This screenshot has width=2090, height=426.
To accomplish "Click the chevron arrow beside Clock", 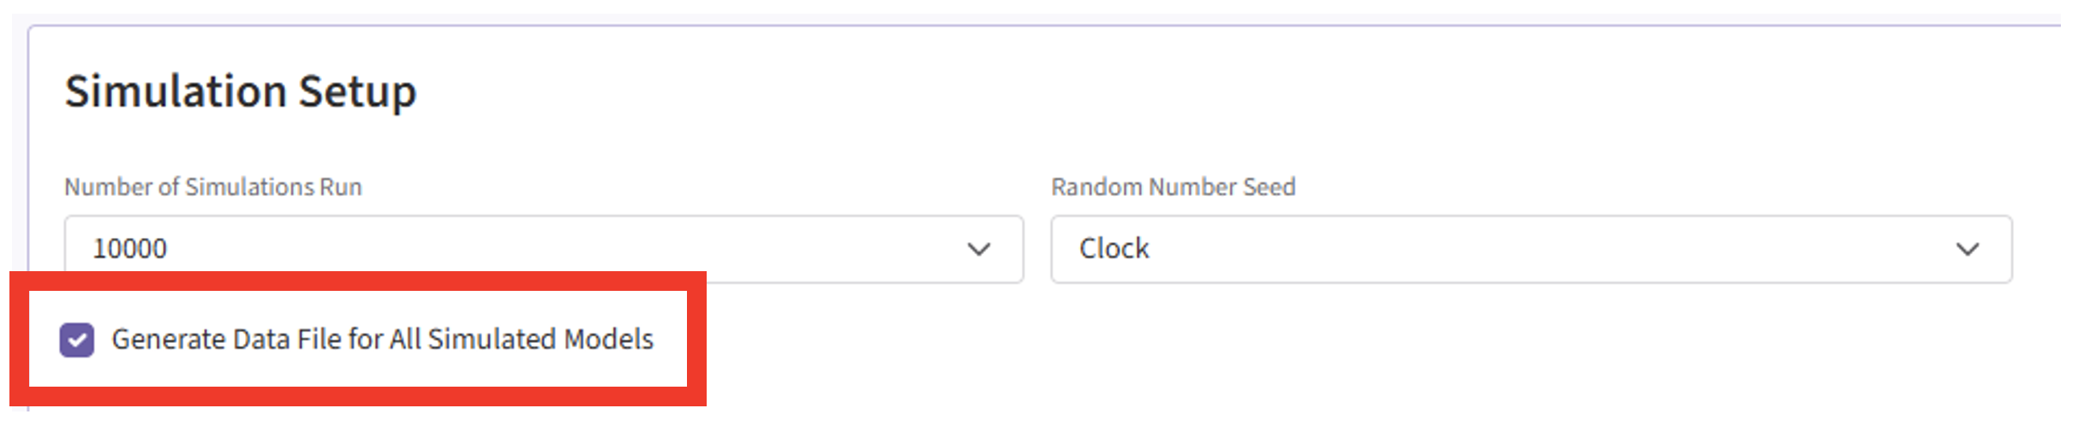I will (x=1968, y=249).
